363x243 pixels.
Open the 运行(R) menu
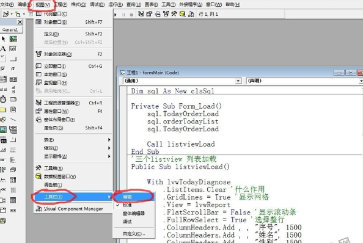tap(116, 4)
